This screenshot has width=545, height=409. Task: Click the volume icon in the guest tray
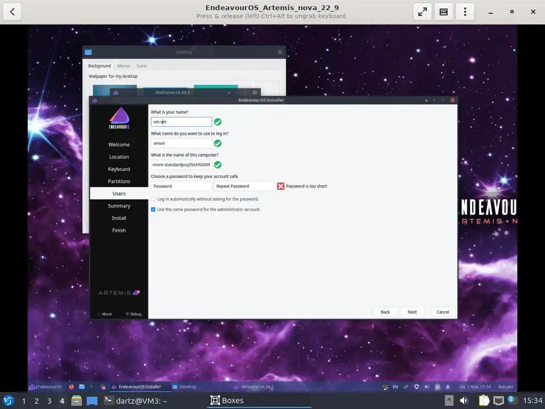click(x=427, y=387)
